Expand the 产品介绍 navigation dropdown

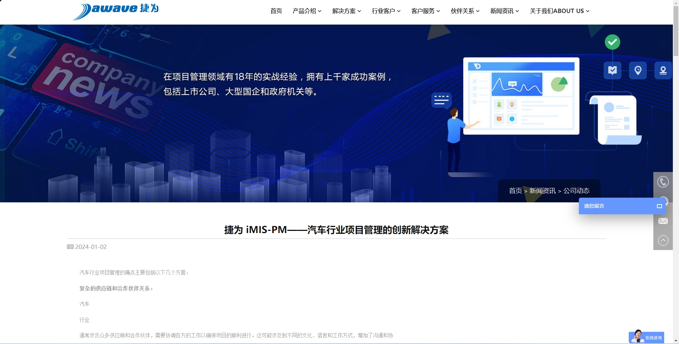point(307,11)
